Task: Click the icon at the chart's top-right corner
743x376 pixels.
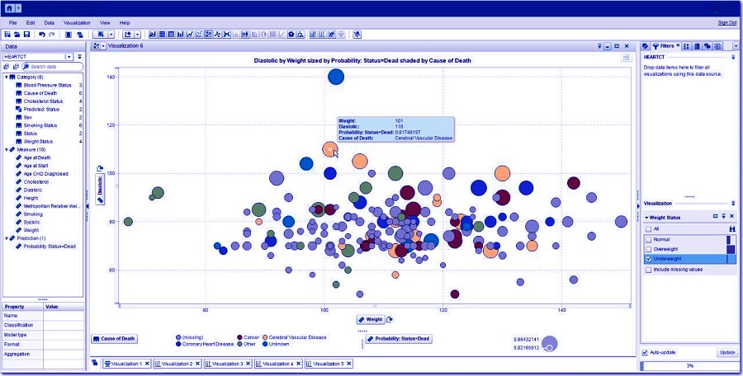Action: pyautogui.click(x=627, y=58)
